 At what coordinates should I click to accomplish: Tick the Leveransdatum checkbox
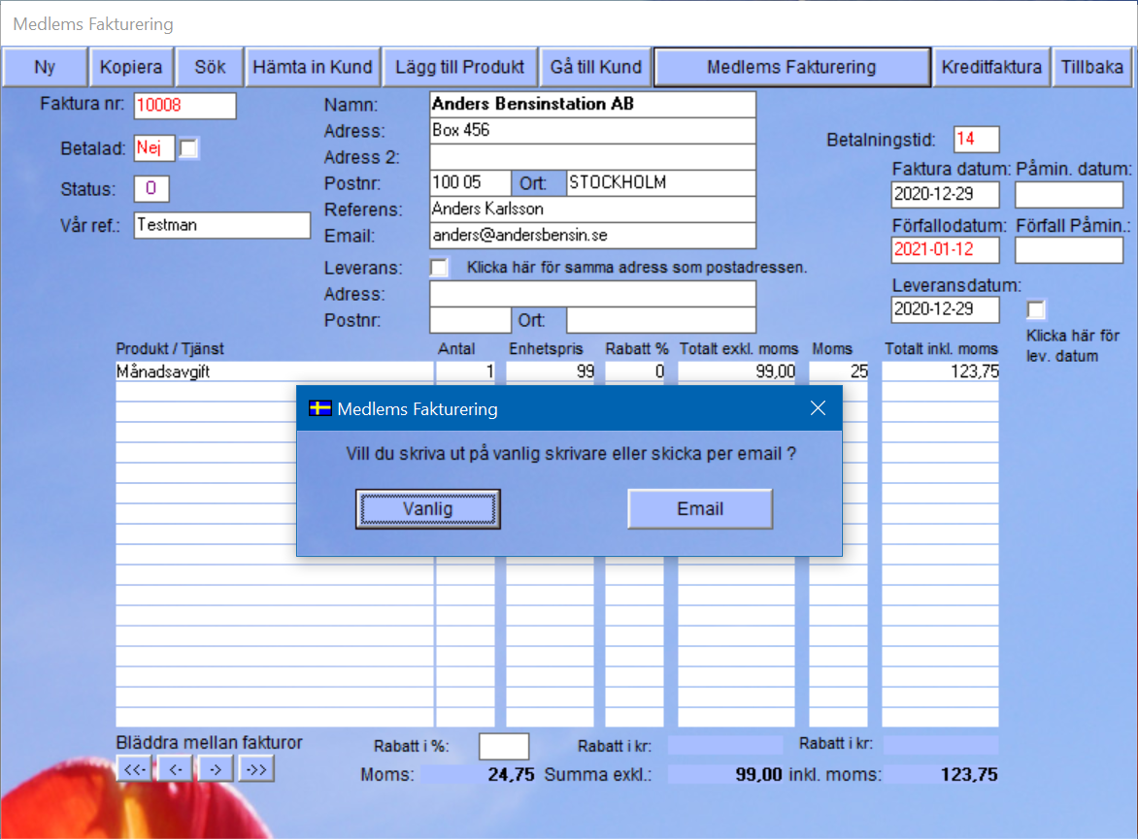point(1036,309)
